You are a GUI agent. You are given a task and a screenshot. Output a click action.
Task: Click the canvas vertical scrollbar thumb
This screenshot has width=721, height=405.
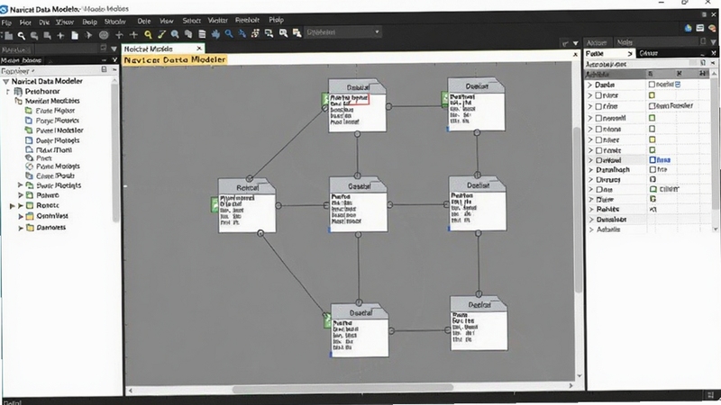pos(578,210)
